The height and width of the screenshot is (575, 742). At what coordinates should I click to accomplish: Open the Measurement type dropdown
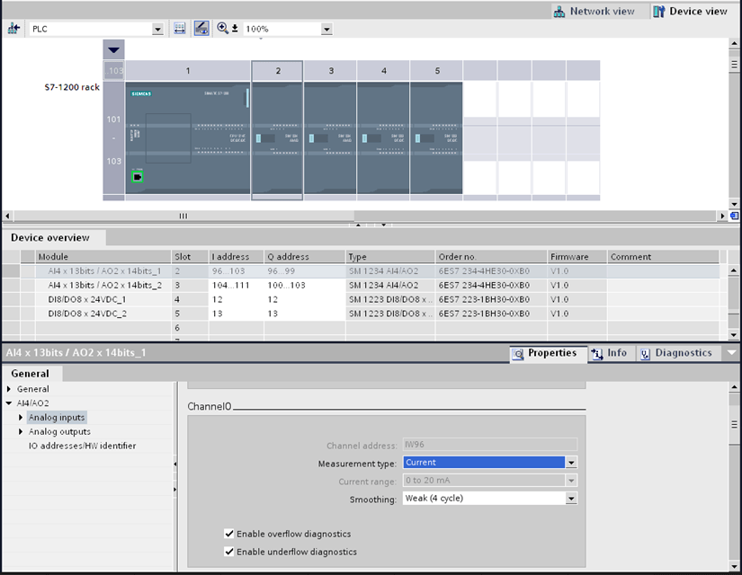[x=571, y=463]
